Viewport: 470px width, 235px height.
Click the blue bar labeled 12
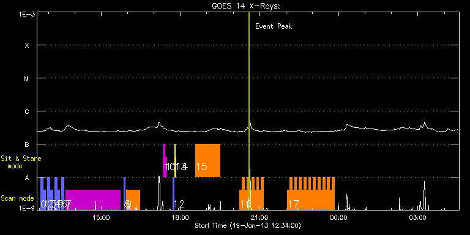point(173,193)
